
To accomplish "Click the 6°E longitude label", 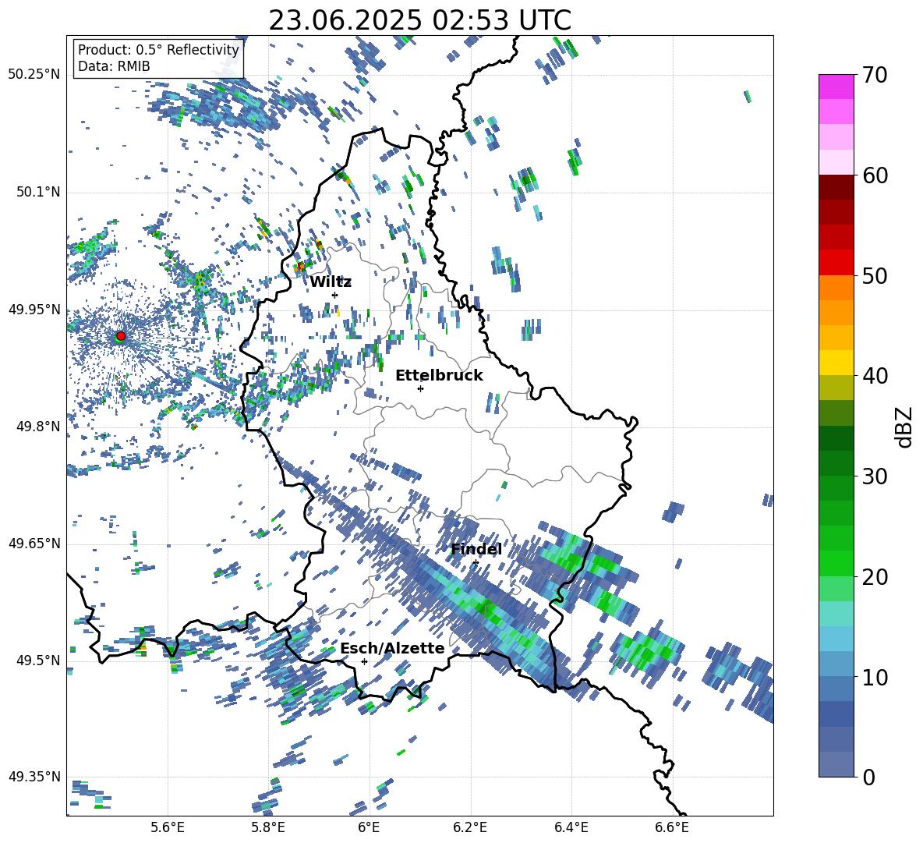I will (369, 827).
